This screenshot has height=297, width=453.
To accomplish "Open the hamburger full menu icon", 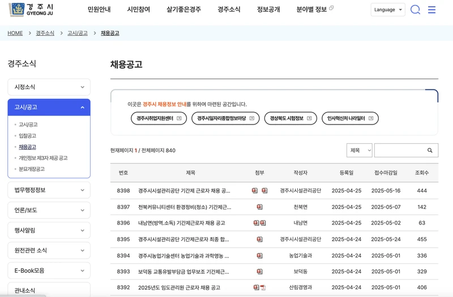I will click(x=431, y=10).
